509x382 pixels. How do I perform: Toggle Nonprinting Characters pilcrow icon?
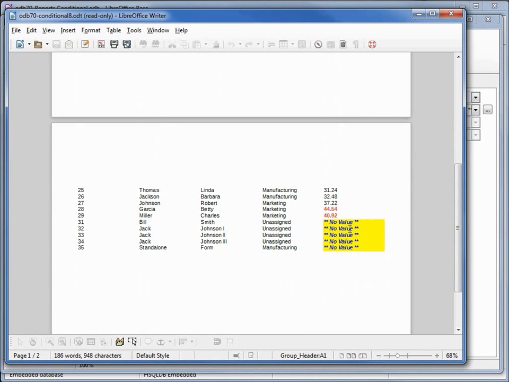356,45
